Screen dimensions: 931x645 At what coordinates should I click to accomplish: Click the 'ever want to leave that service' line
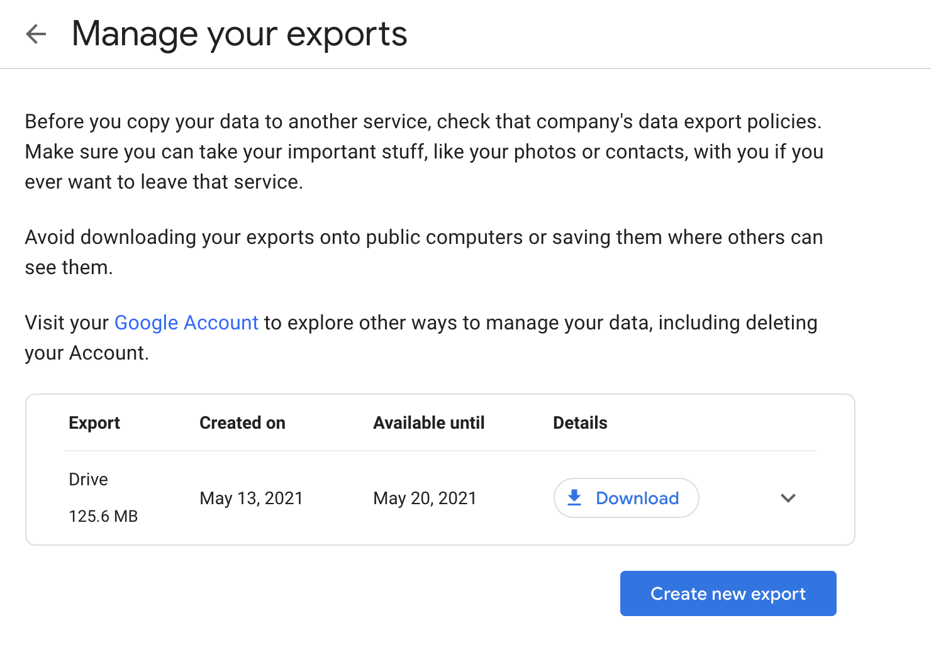(164, 182)
